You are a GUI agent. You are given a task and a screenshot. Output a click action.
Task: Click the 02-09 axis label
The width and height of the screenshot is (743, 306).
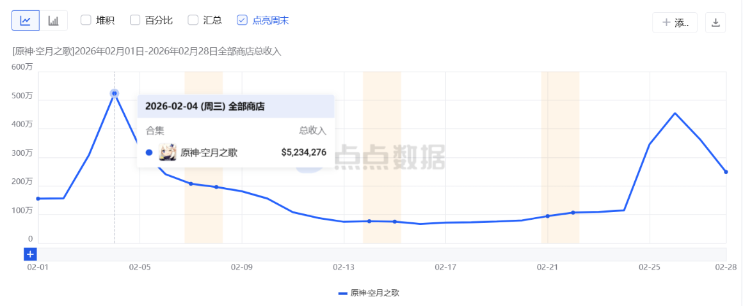tap(242, 267)
